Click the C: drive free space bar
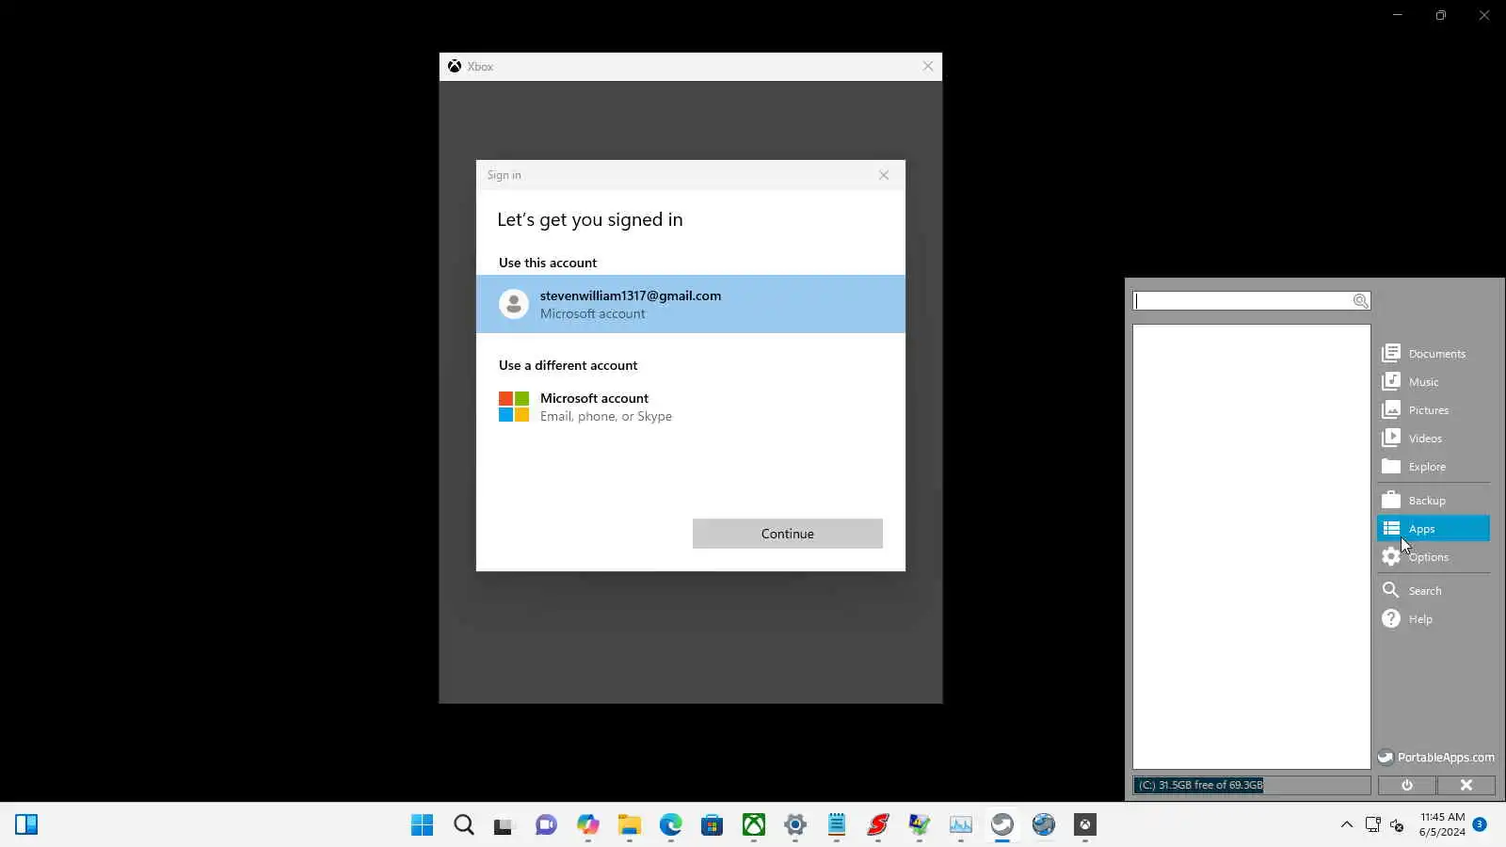Image resolution: width=1506 pixels, height=847 pixels. click(x=1252, y=785)
